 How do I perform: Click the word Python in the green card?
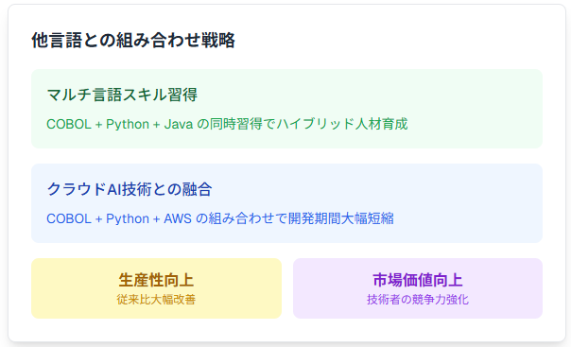128,125
